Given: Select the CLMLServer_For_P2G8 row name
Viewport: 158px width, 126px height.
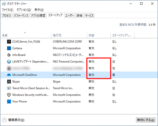Looking at the screenshot, I should click(26, 41).
